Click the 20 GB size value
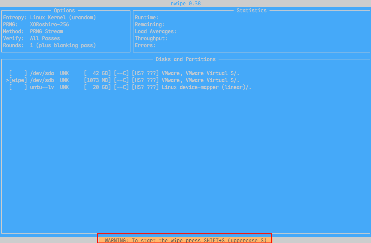The width and height of the screenshot is (371, 243). pyautogui.click(x=97, y=87)
